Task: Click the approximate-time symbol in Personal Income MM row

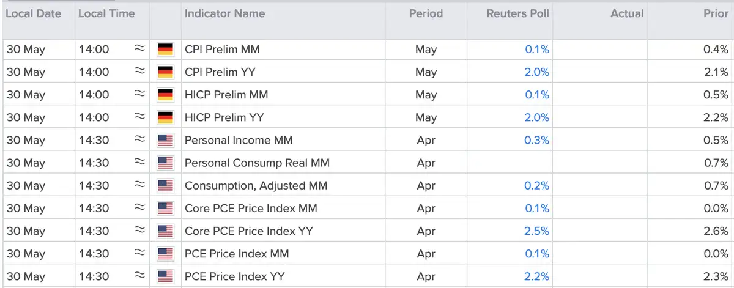Action: tap(139, 140)
